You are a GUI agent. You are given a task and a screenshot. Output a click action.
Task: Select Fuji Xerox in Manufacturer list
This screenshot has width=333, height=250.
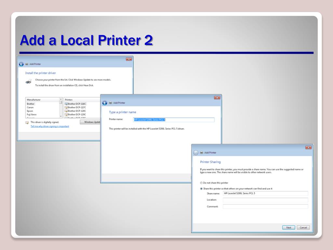(32, 115)
